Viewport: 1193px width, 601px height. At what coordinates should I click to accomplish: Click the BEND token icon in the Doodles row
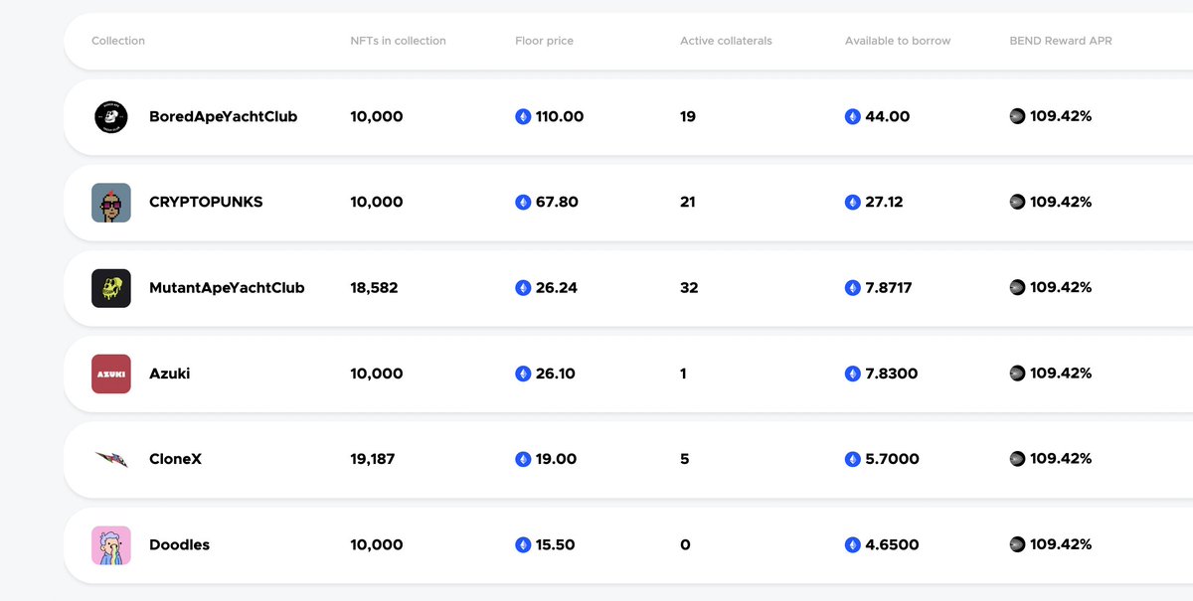(1017, 544)
